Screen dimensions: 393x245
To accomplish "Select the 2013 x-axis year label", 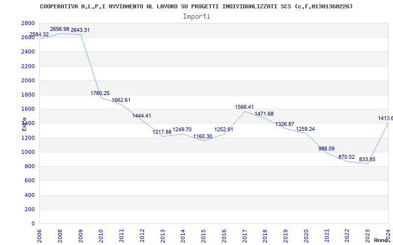I will pyautogui.click(x=163, y=236).
